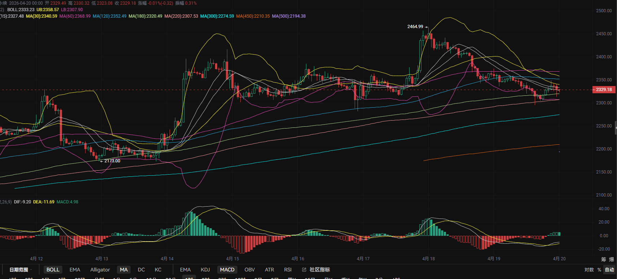Select the ATR indicator
The width and height of the screenshot is (617, 279).
[269, 270]
